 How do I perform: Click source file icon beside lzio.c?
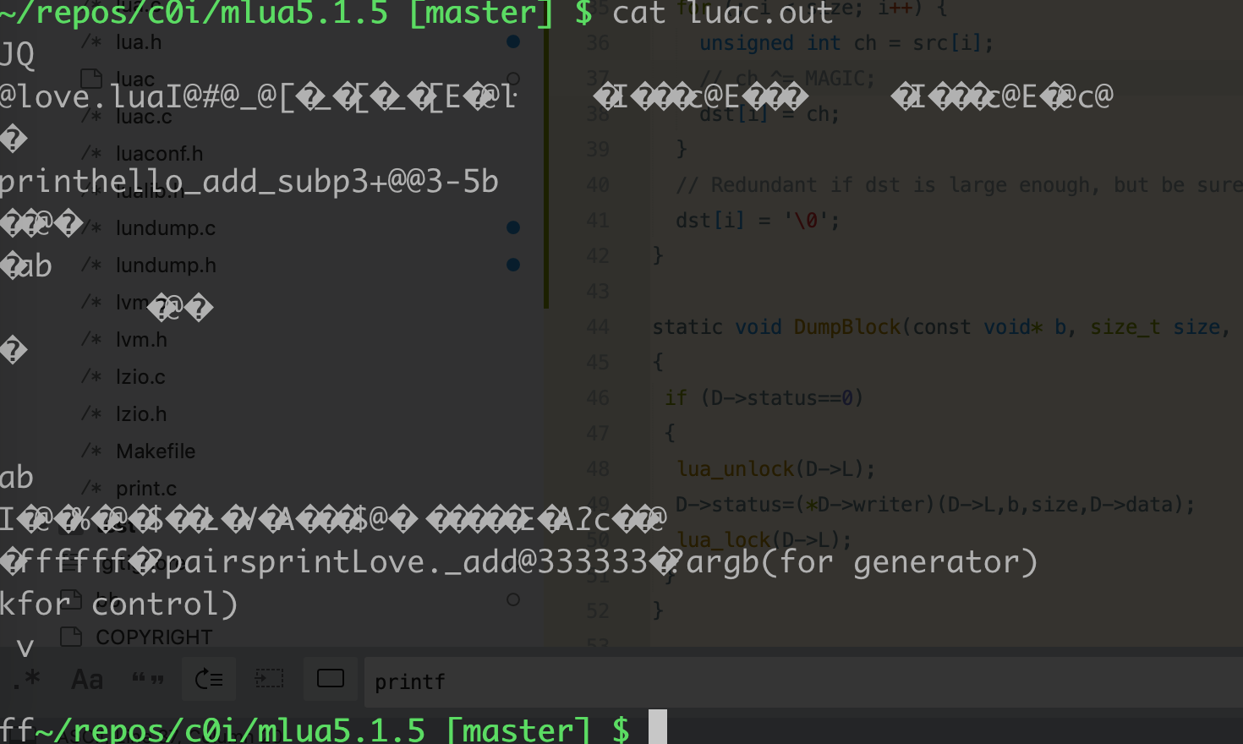91,377
